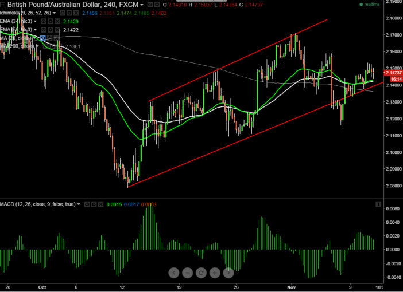Remove the EMA 55 indicator
This screenshot has width=403, height=292.
[x=56, y=30]
